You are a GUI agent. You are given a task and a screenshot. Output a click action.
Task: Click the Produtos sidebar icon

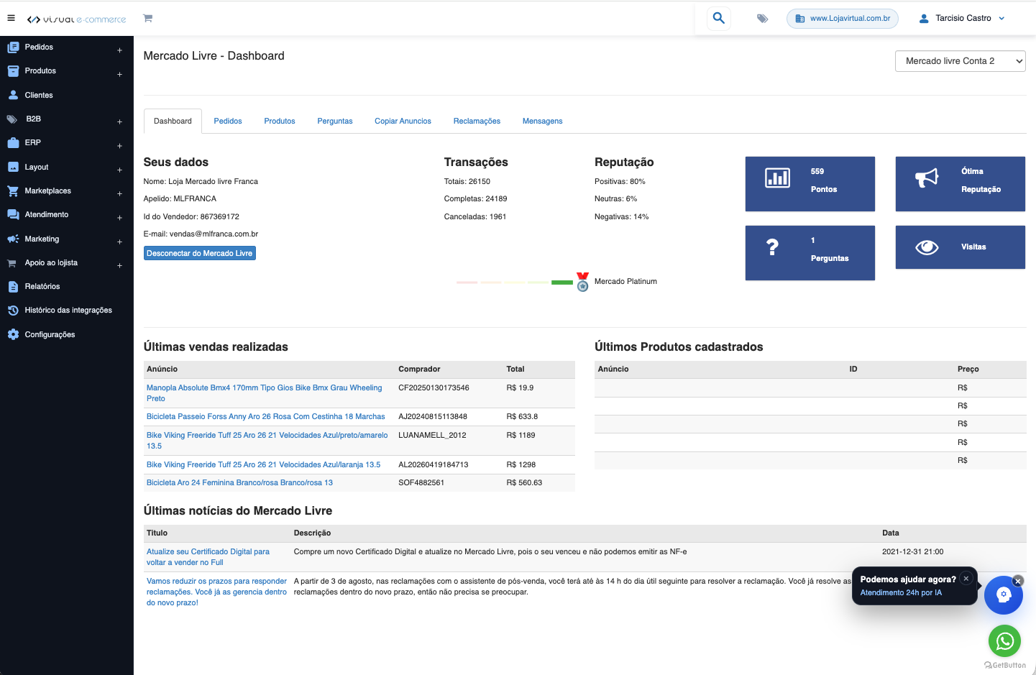coord(13,71)
